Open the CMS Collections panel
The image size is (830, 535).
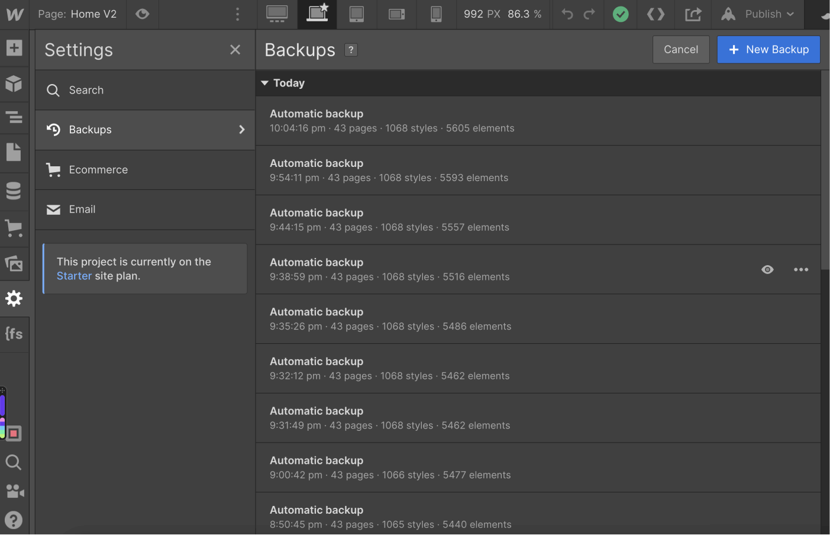(x=14, y=191)
